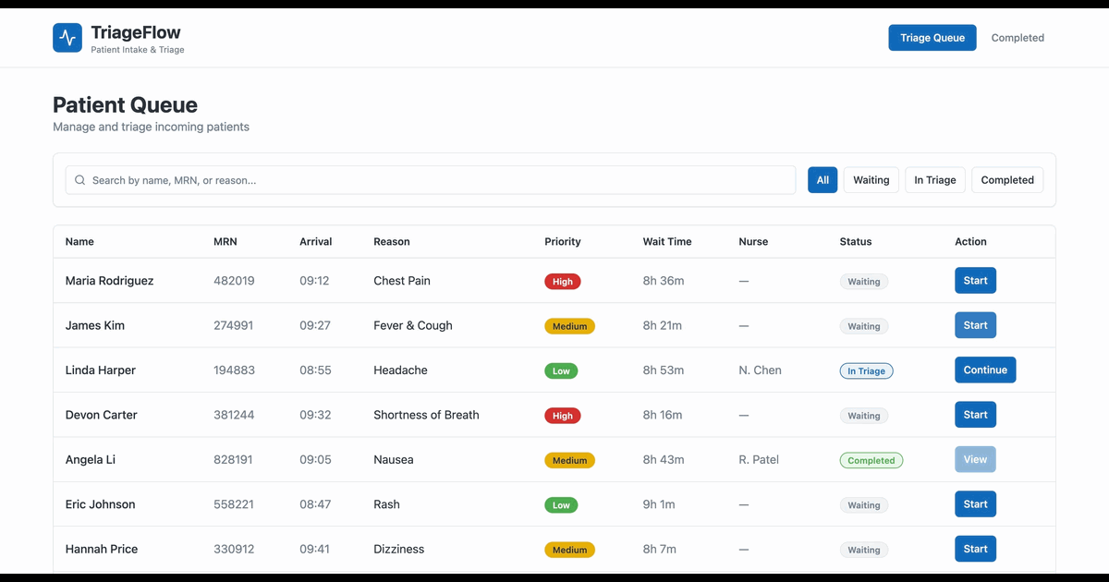Click MRN 194883

[x=234, y=370]
